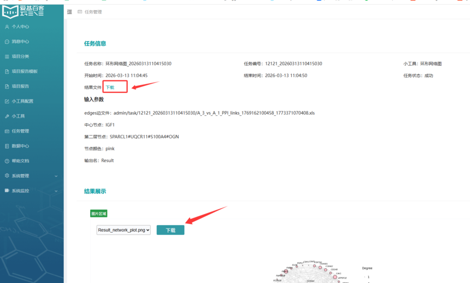
Task: Click the 输出名 Result value
Action: [107, 161]
